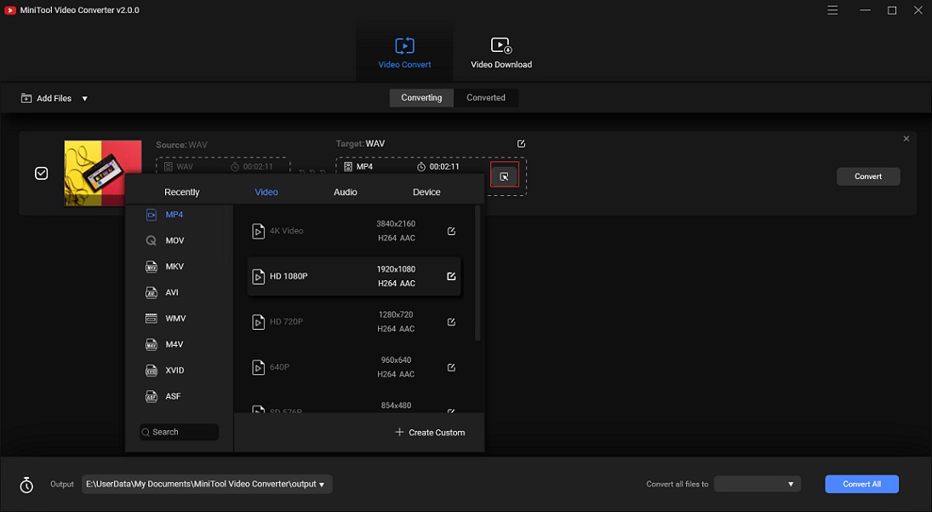Viewport: 932px width, 512px height.
Task: Open the hamburger menu icon
Action: coord(832,10)
